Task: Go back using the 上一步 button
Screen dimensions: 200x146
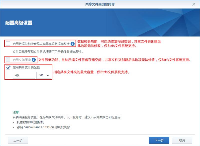Action: 18,140
